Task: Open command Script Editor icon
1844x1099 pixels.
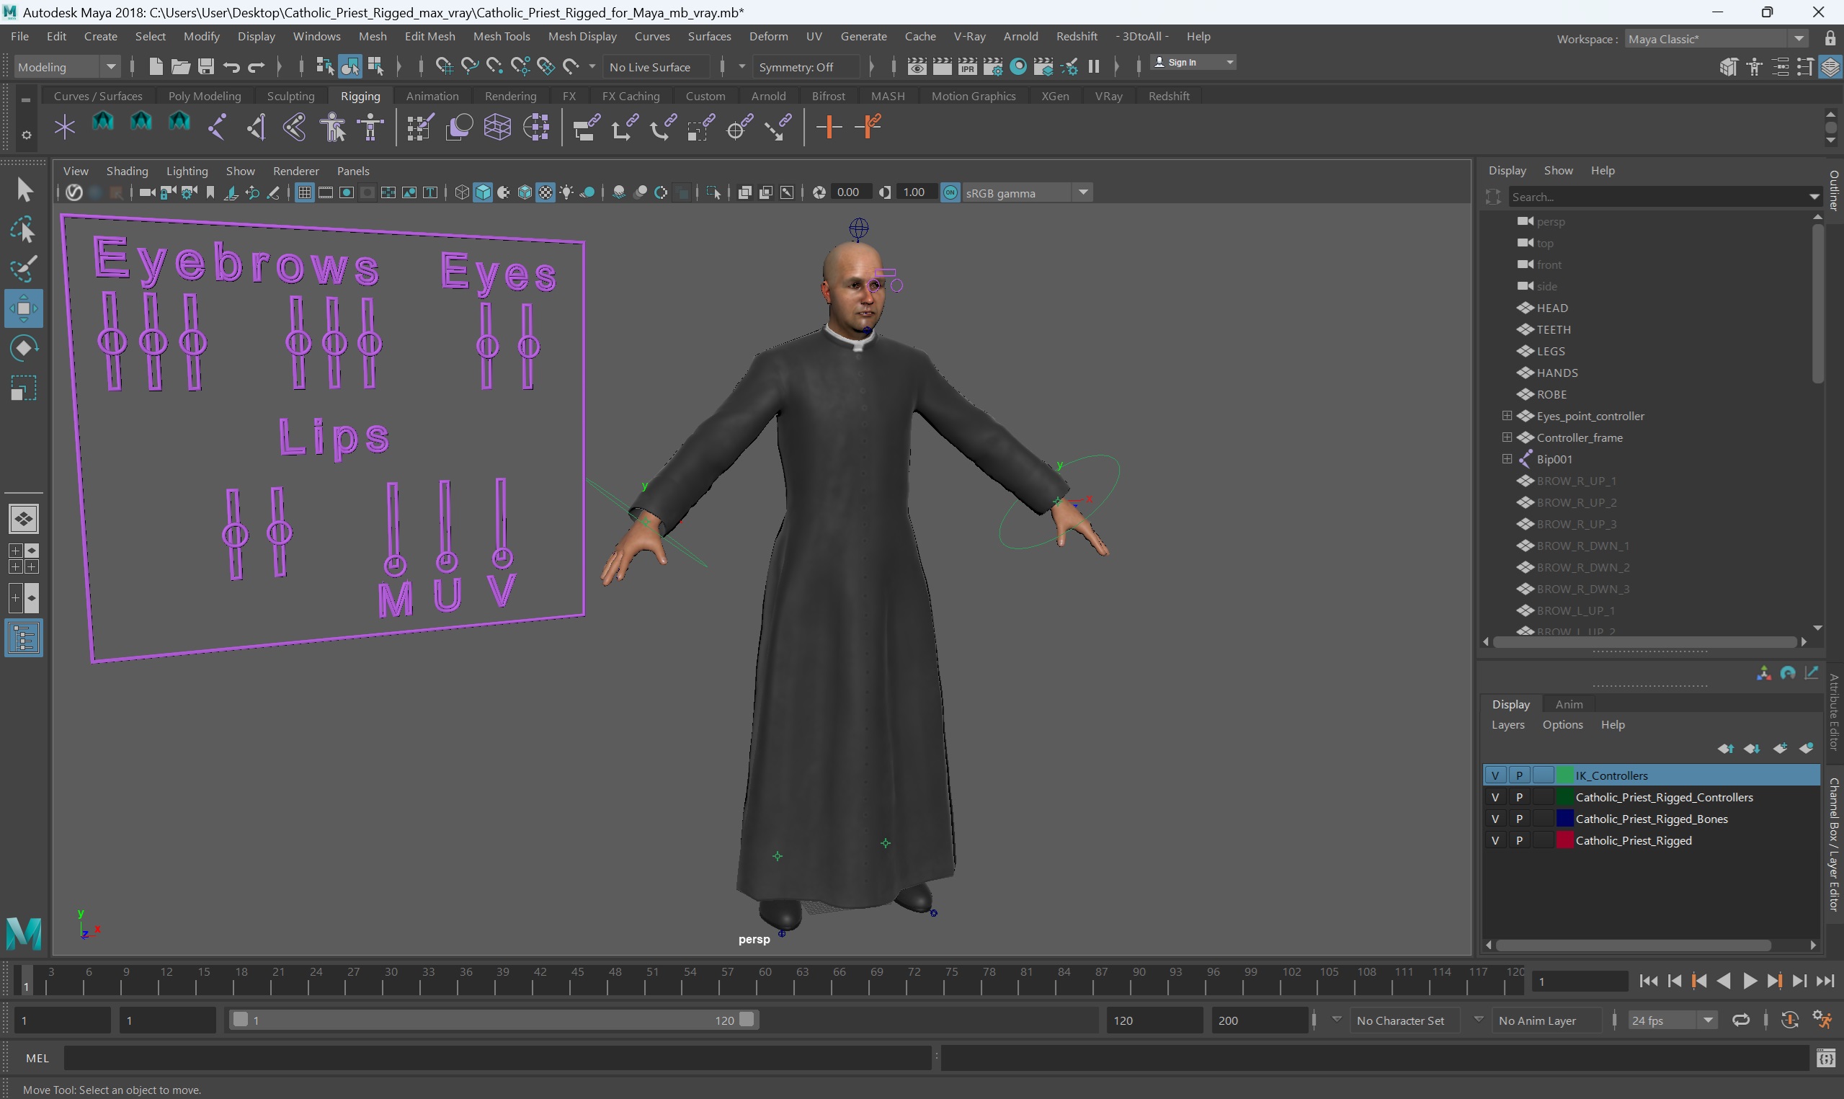Action: click(x=1825, y=1058)
